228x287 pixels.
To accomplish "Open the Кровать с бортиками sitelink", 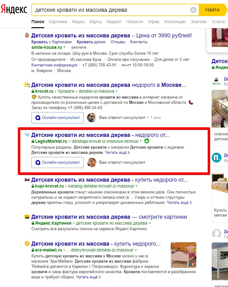I will tap(51, 42).
